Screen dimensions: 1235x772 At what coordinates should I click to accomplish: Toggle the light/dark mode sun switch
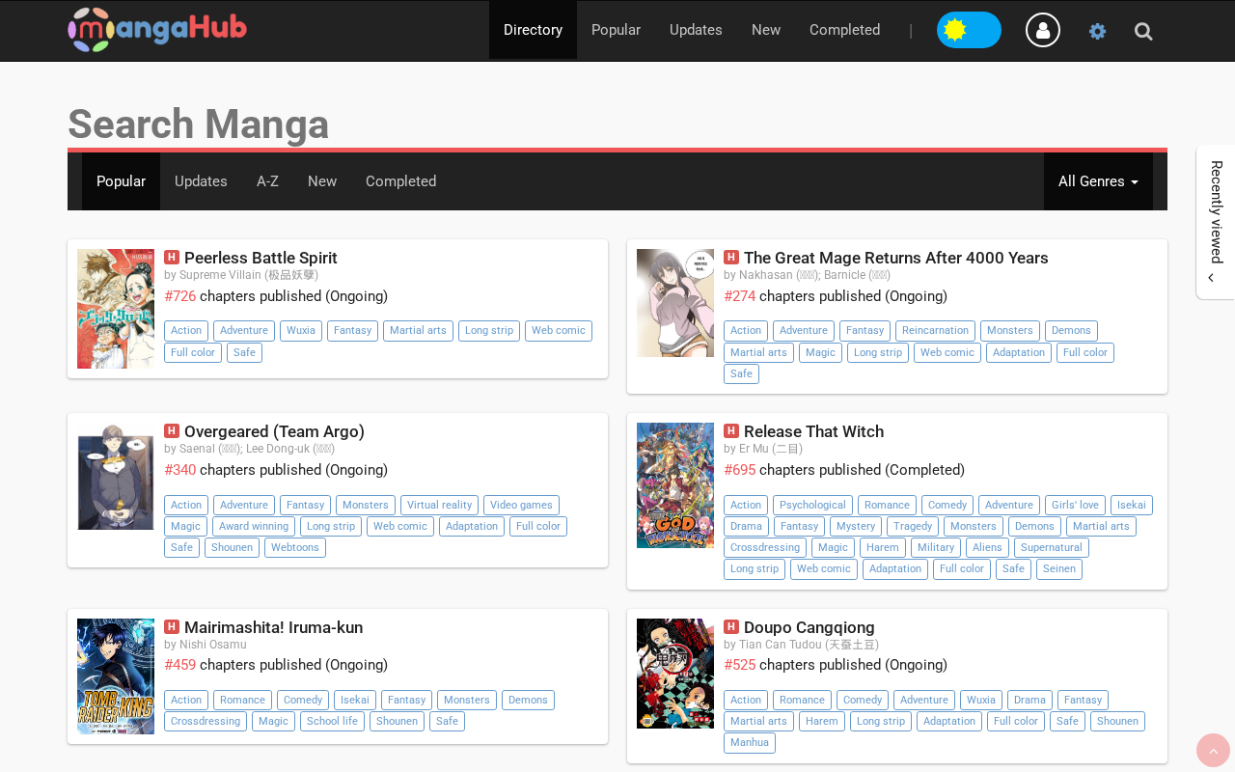tap(969, 30)
